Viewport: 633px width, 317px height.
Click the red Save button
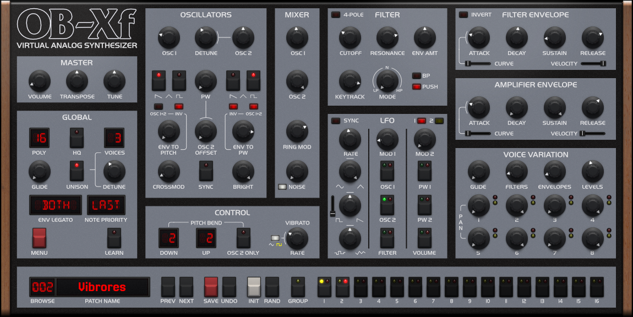pos(211,287)
